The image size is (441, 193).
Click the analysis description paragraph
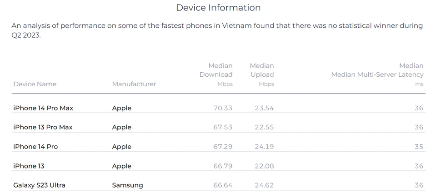pyautogui.click(x=217, y=30)
